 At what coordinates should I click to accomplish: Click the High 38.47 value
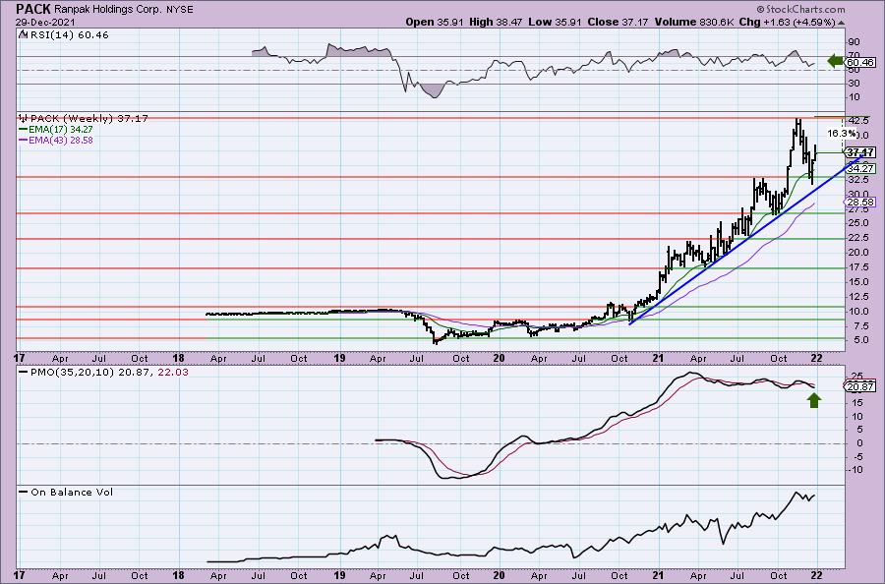pyautogui.click(x=497, y=22)
